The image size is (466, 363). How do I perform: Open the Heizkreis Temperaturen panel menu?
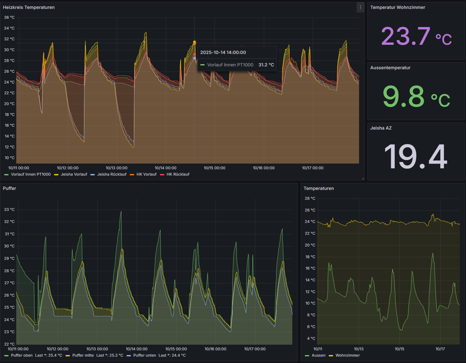(x=360, y=7)
